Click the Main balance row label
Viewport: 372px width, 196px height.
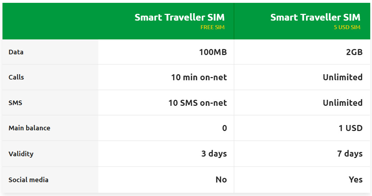pos(29,128)
